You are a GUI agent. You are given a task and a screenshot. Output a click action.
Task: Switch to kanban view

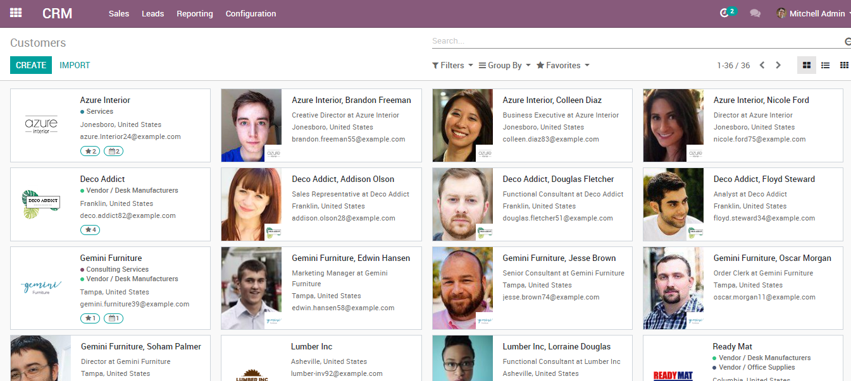(806, 65)
